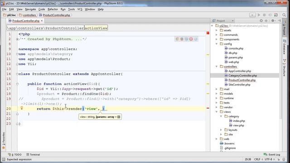Change UTF-8 file encoding in status bar
The image size is (290, 163).
pyautogui.click(x=269, y=159)
